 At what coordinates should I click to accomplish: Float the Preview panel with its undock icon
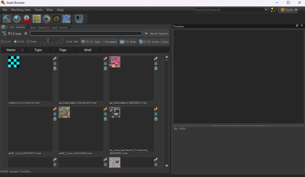(x=297, y=26)
